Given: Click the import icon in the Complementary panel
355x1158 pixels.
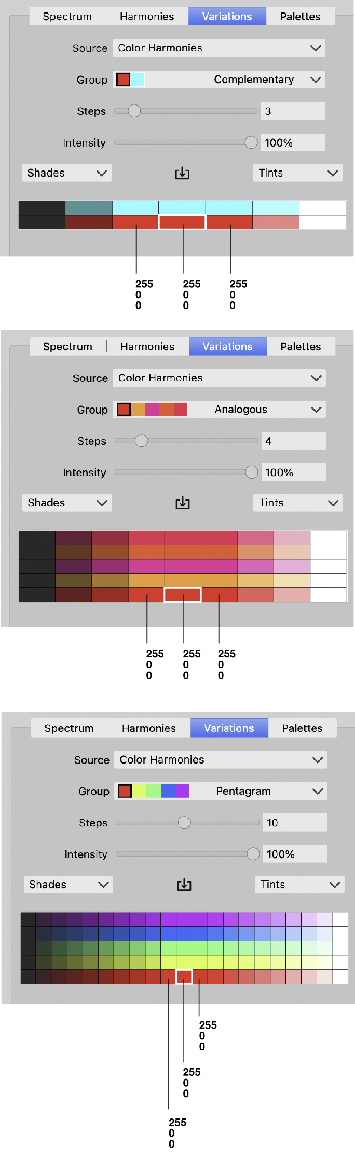Looking at the screenshot, I should (182, 173).
